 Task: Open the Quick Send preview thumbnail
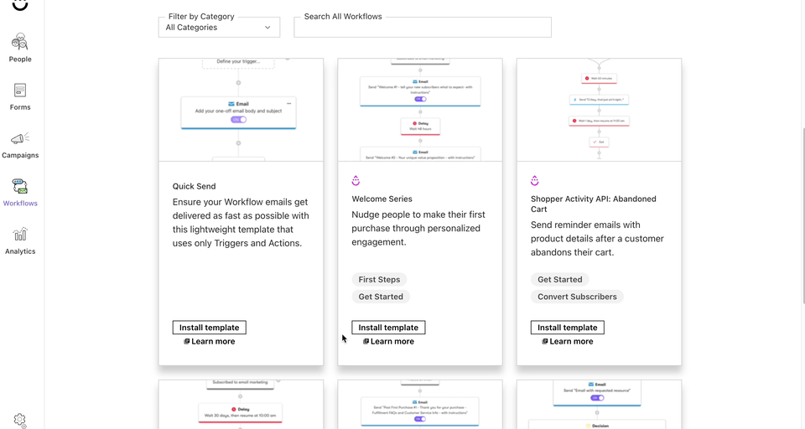coord(241,109)
